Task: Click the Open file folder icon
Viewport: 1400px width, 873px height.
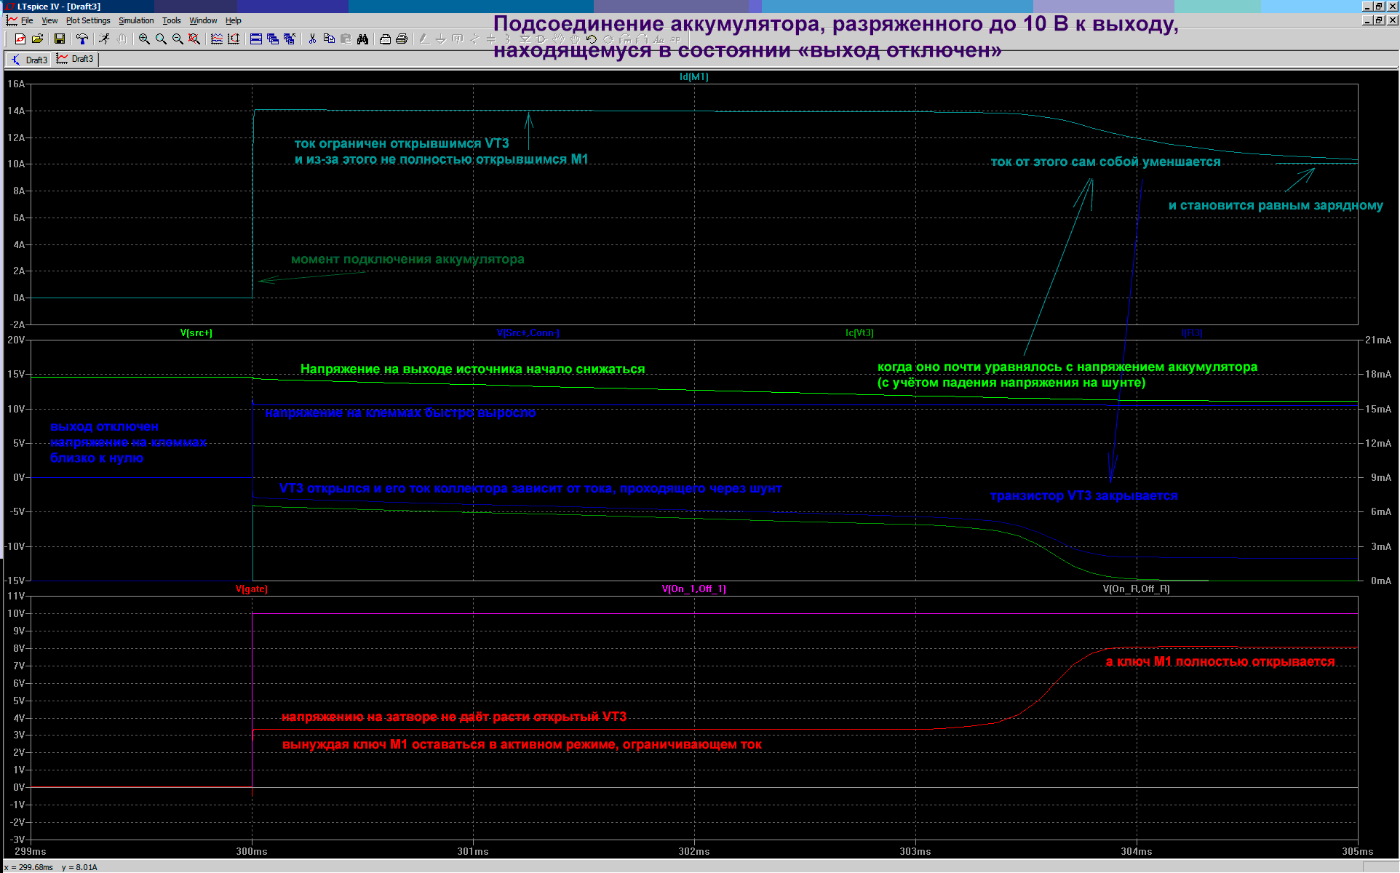Action: [38, 39]
